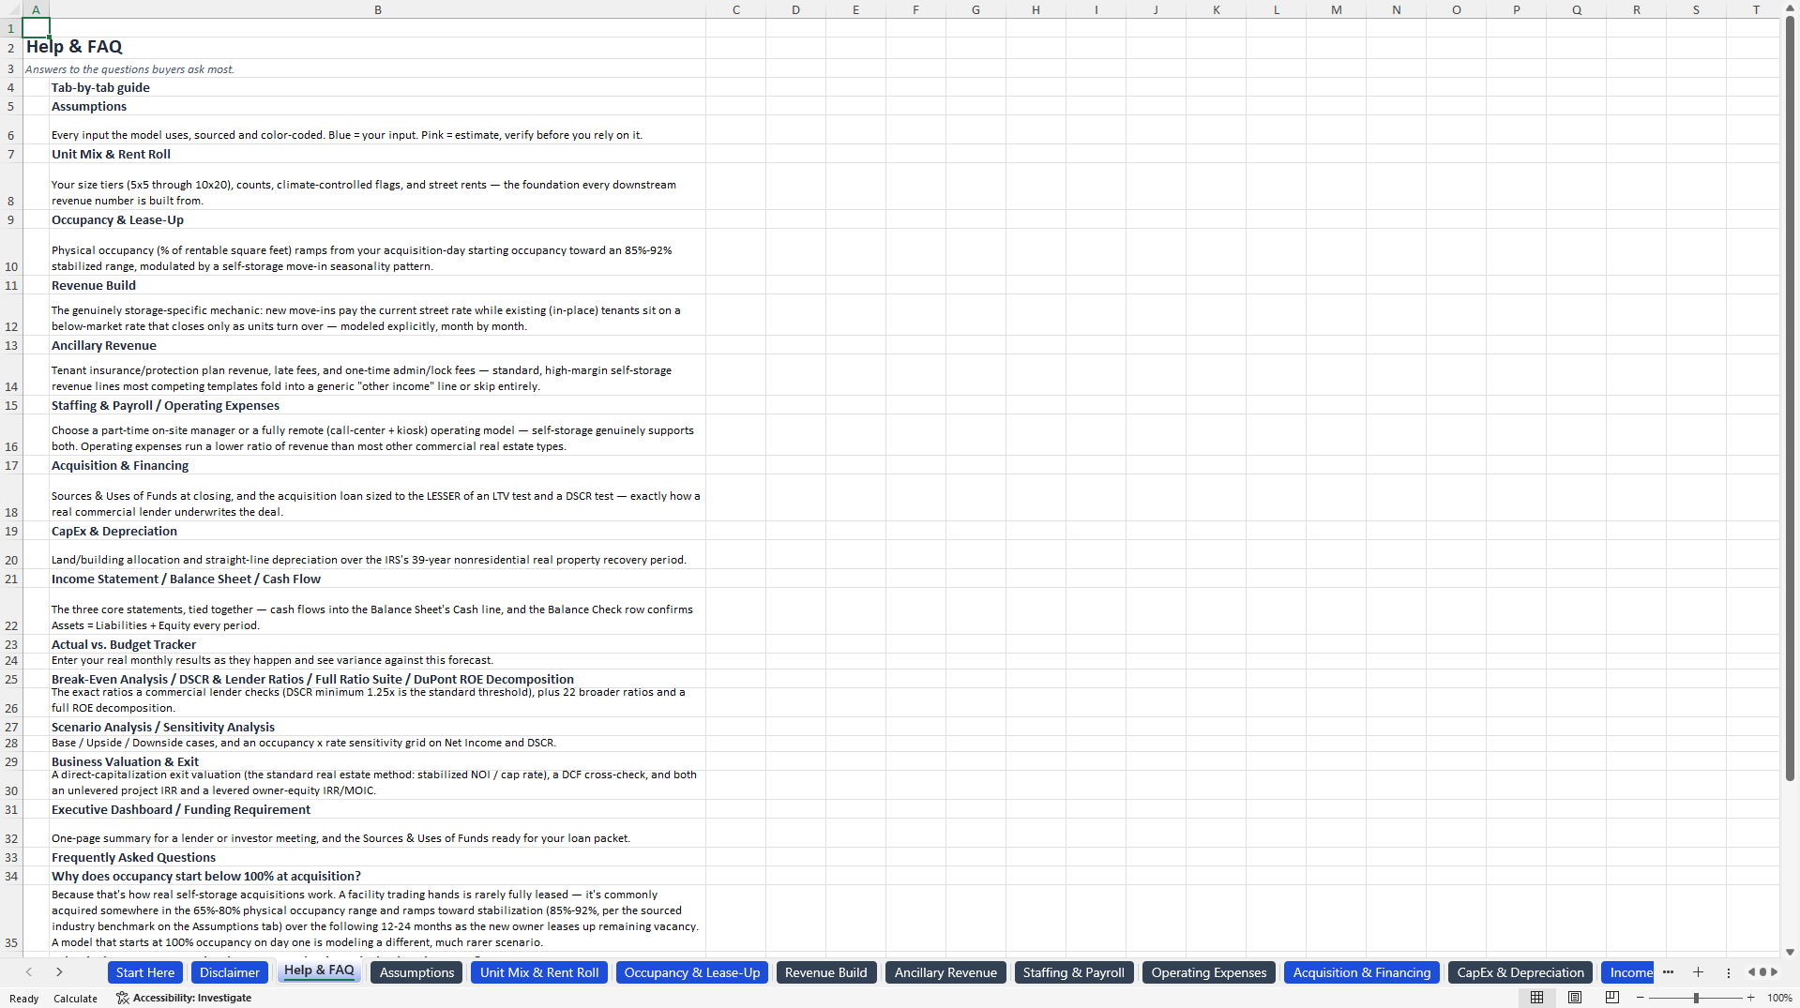This screenshot has width=1800, height=1008.
Task: Click the zoom out minus button
Action: pos(1641,998)
